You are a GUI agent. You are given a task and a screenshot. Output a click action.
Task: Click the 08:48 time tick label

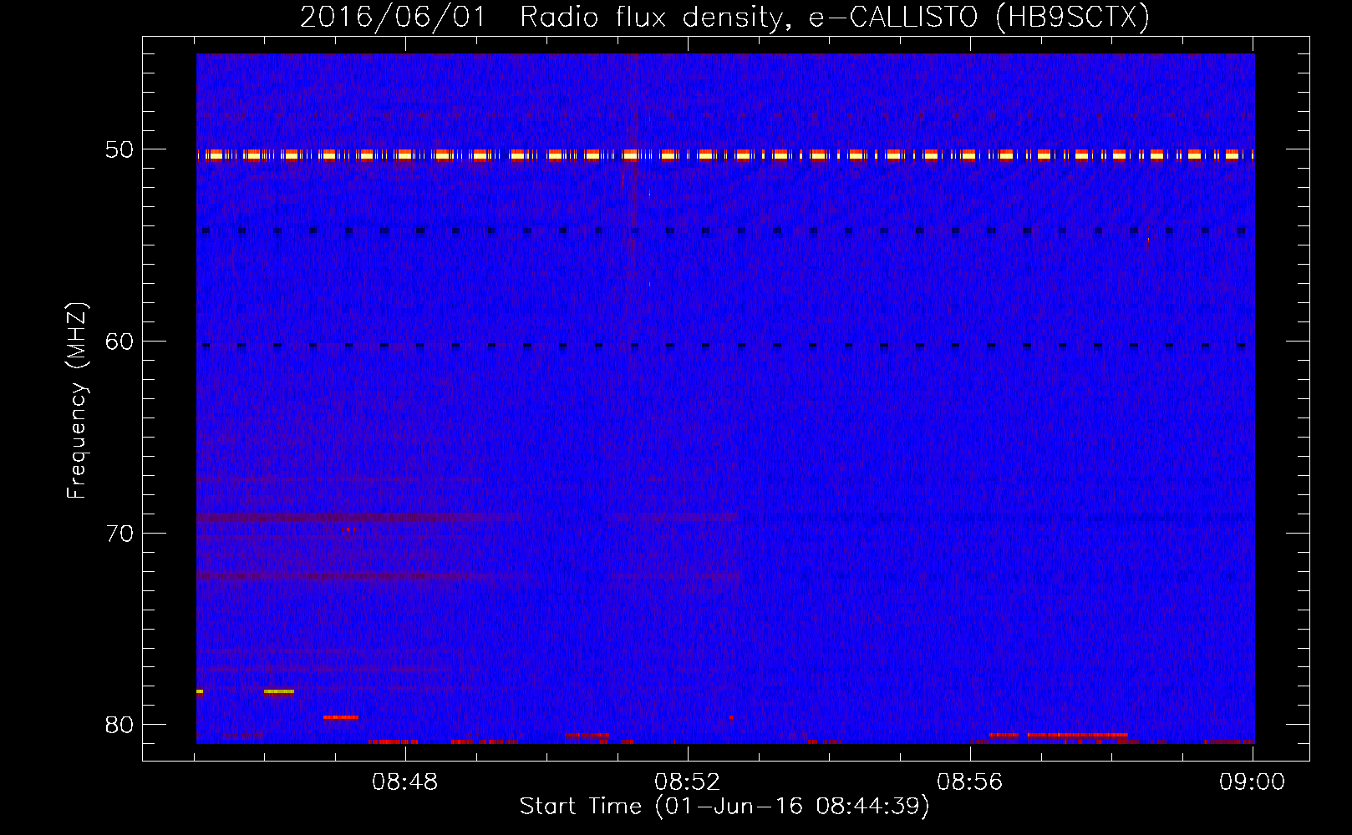[405, 782]
